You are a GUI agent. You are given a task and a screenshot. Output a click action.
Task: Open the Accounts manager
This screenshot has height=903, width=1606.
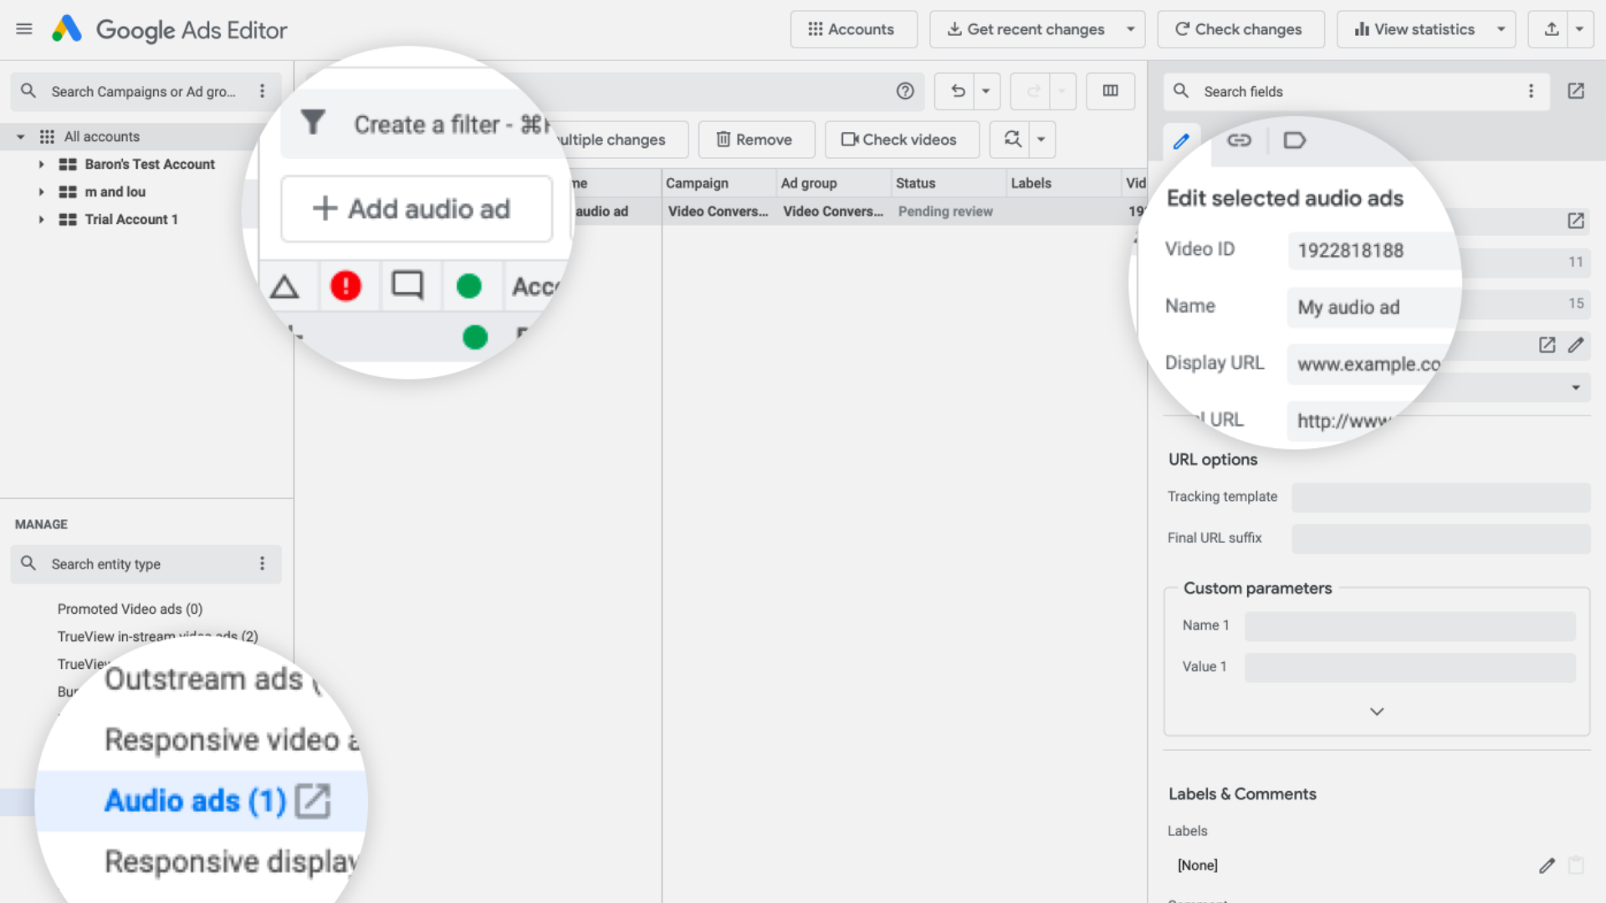852,28
